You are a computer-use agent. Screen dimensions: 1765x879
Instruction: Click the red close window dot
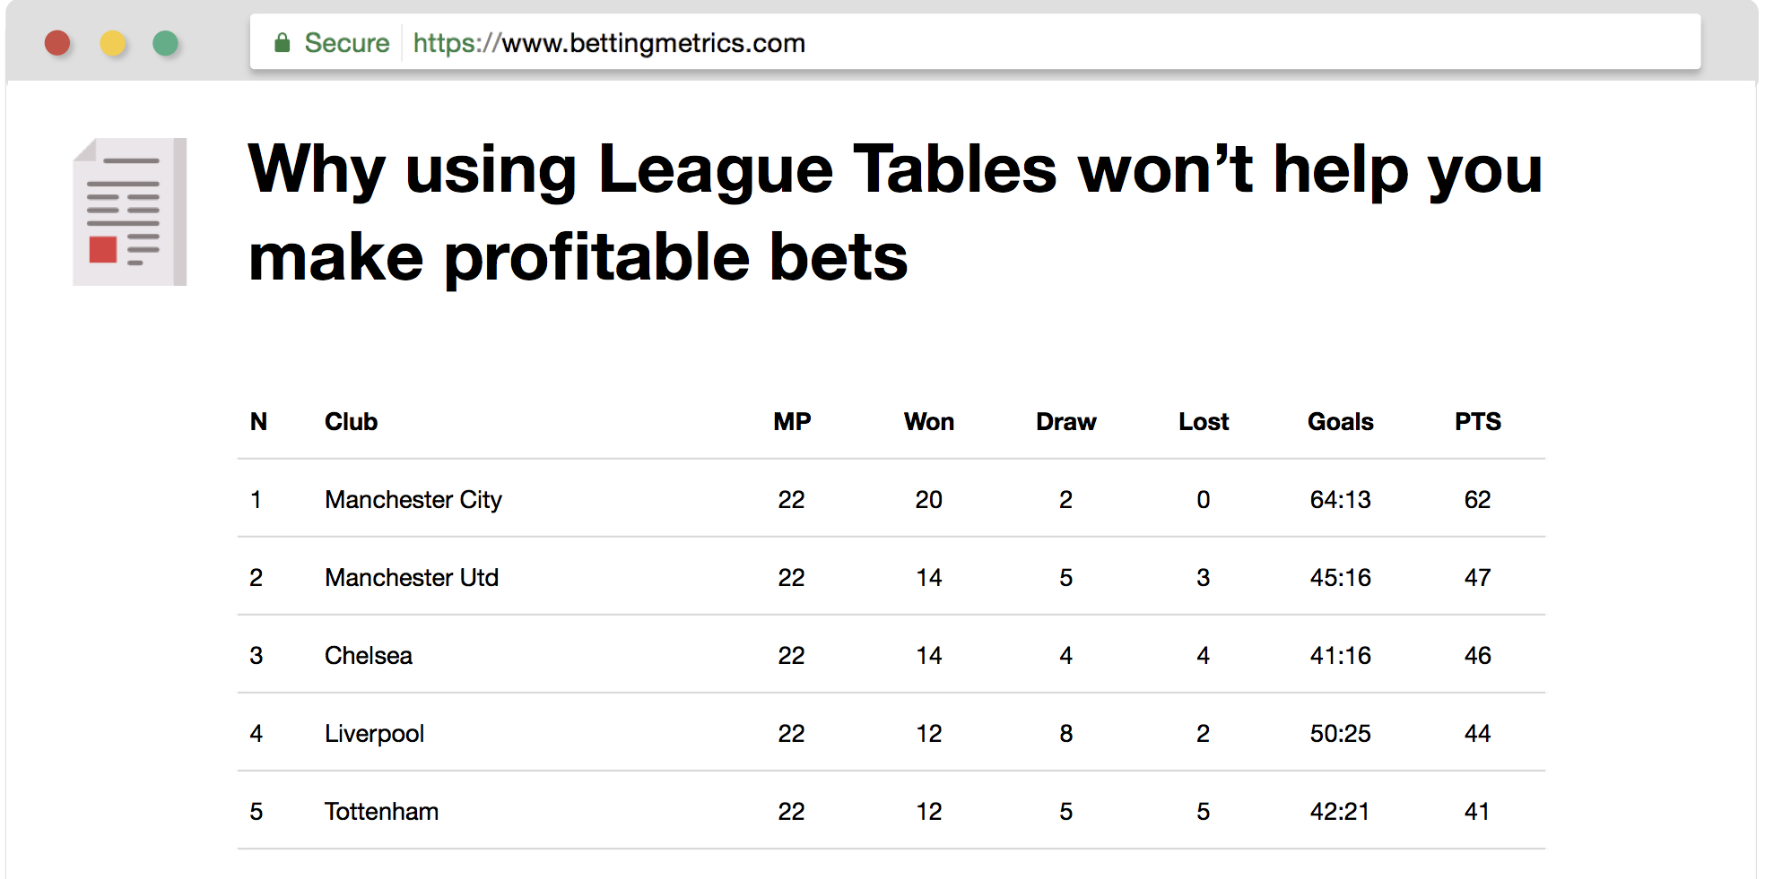tap(57, 42)
